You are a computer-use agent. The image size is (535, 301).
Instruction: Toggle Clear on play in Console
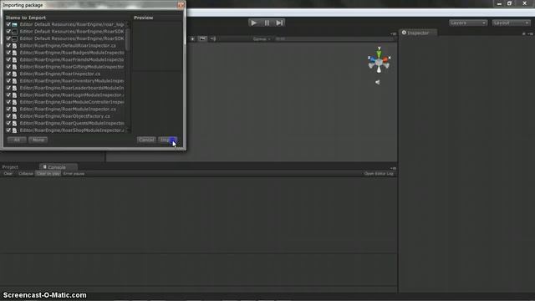tap(48, 174)
